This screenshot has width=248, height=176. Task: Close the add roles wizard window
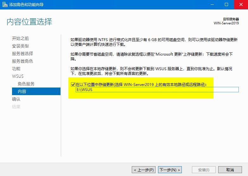pos(241,4)
